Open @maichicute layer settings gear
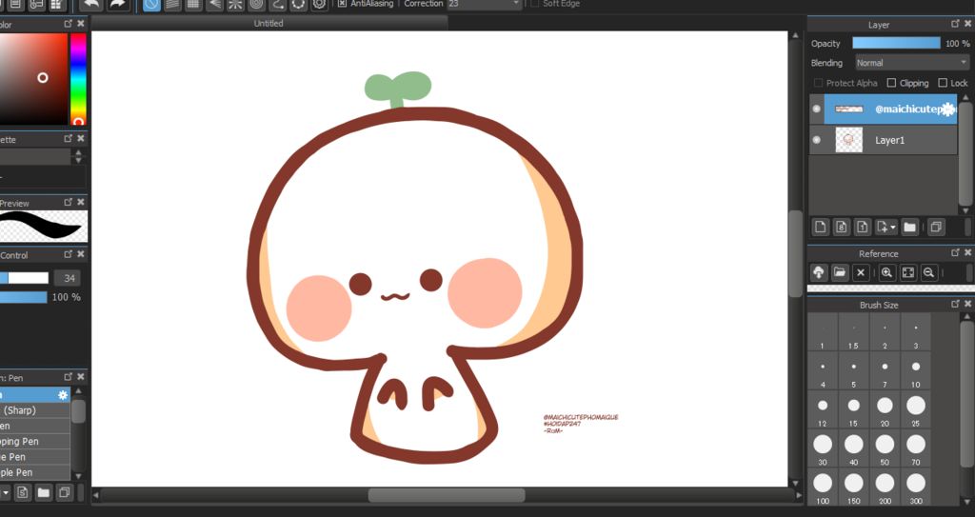The height and width of the screenshot is (517, 975). [947, 109]
